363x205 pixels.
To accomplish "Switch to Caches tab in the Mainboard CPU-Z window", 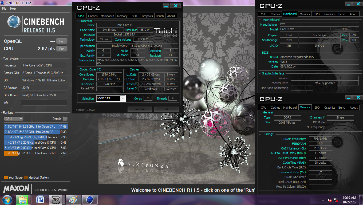I will 275,14.
